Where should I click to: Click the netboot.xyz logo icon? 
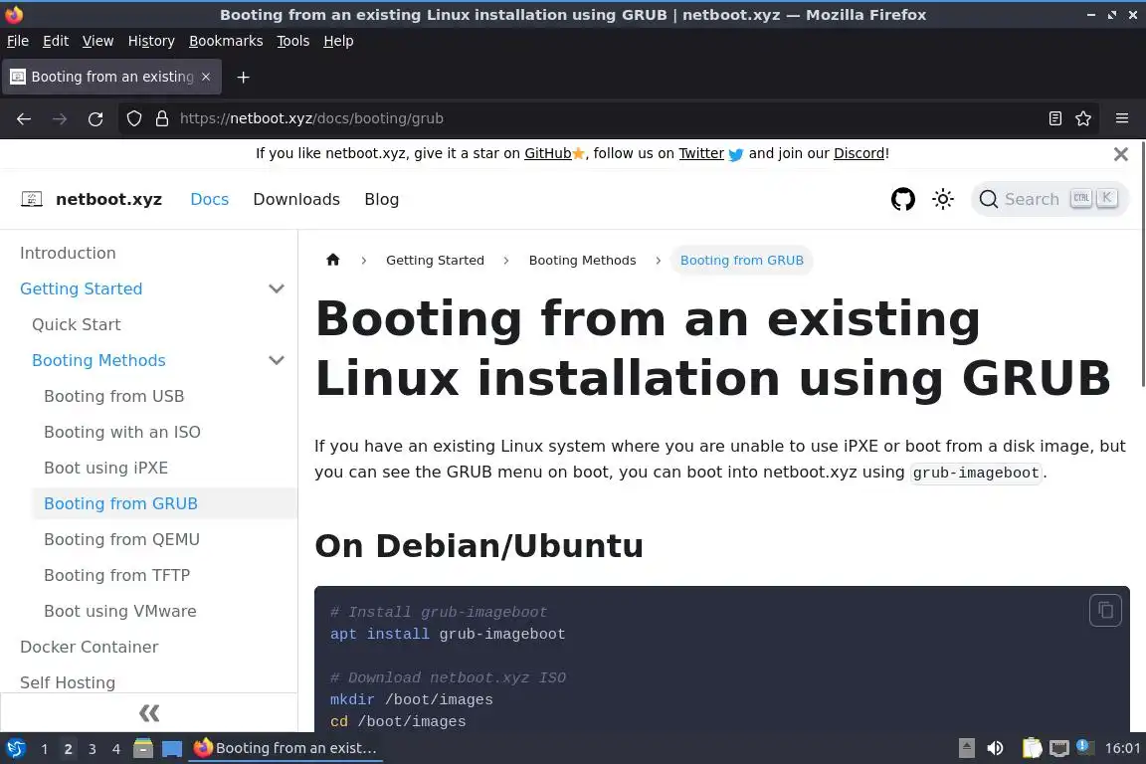32,199
